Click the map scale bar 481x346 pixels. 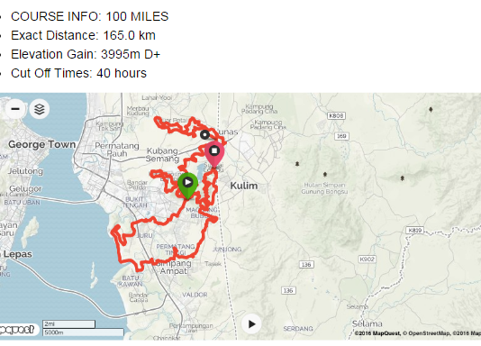83,328
